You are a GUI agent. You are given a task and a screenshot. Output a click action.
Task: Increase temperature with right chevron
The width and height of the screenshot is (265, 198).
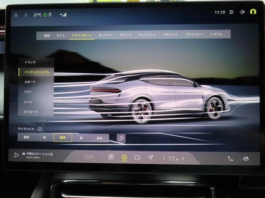(x=183, y=158)
